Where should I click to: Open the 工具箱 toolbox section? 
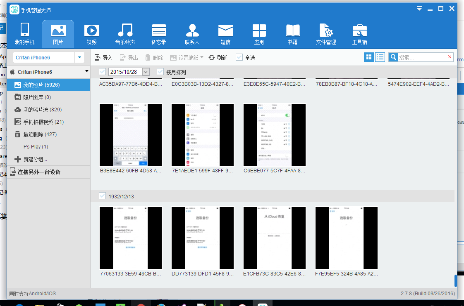[x=359, y=34]
